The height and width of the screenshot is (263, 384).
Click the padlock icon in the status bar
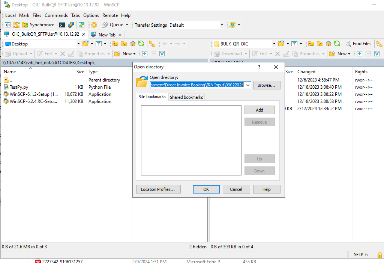coord(379,255)
